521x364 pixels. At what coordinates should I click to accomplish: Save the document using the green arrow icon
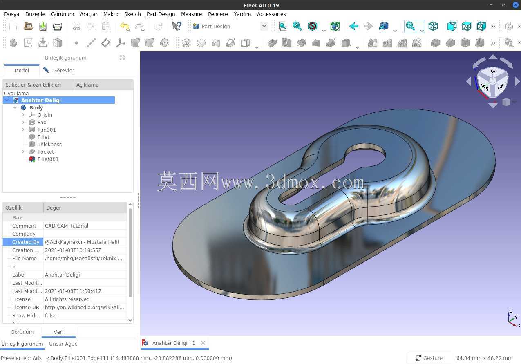point(43,27)
